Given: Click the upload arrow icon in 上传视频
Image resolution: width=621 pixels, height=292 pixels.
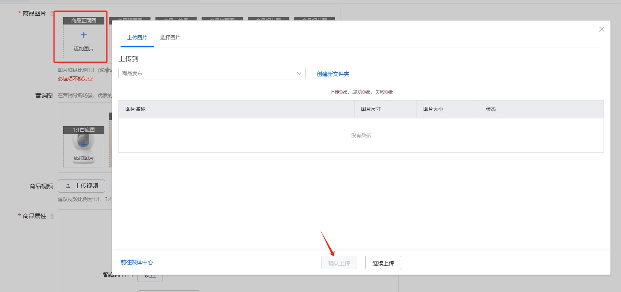Looking at the screenshot, I should (68, 186).
